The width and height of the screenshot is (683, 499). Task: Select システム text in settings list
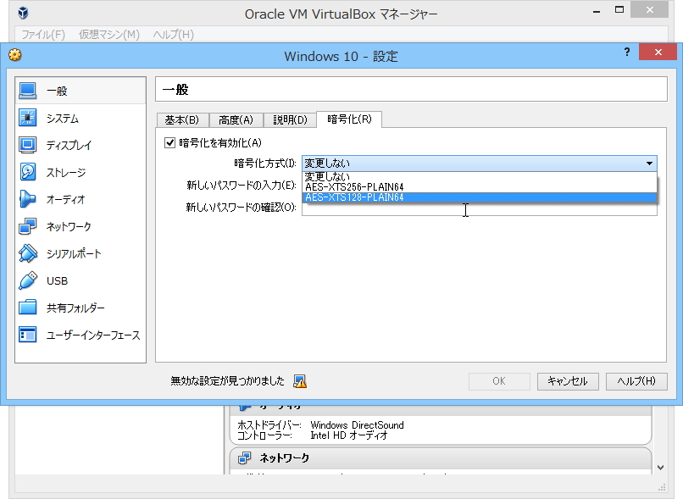pos(63,119)
